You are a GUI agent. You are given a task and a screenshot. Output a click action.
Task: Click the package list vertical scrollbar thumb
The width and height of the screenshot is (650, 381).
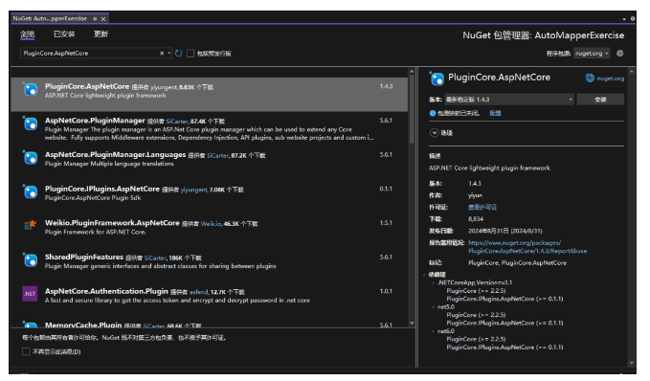tap(412, 110)
